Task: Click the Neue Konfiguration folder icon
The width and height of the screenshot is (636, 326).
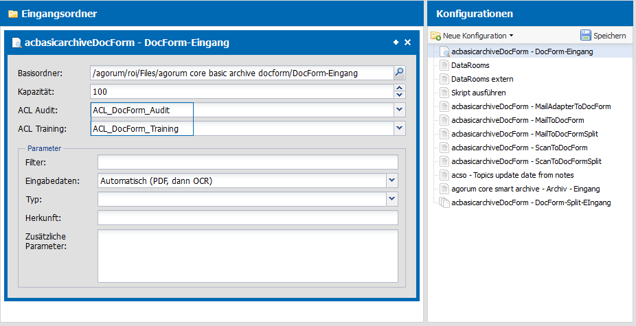Action: 435,36
